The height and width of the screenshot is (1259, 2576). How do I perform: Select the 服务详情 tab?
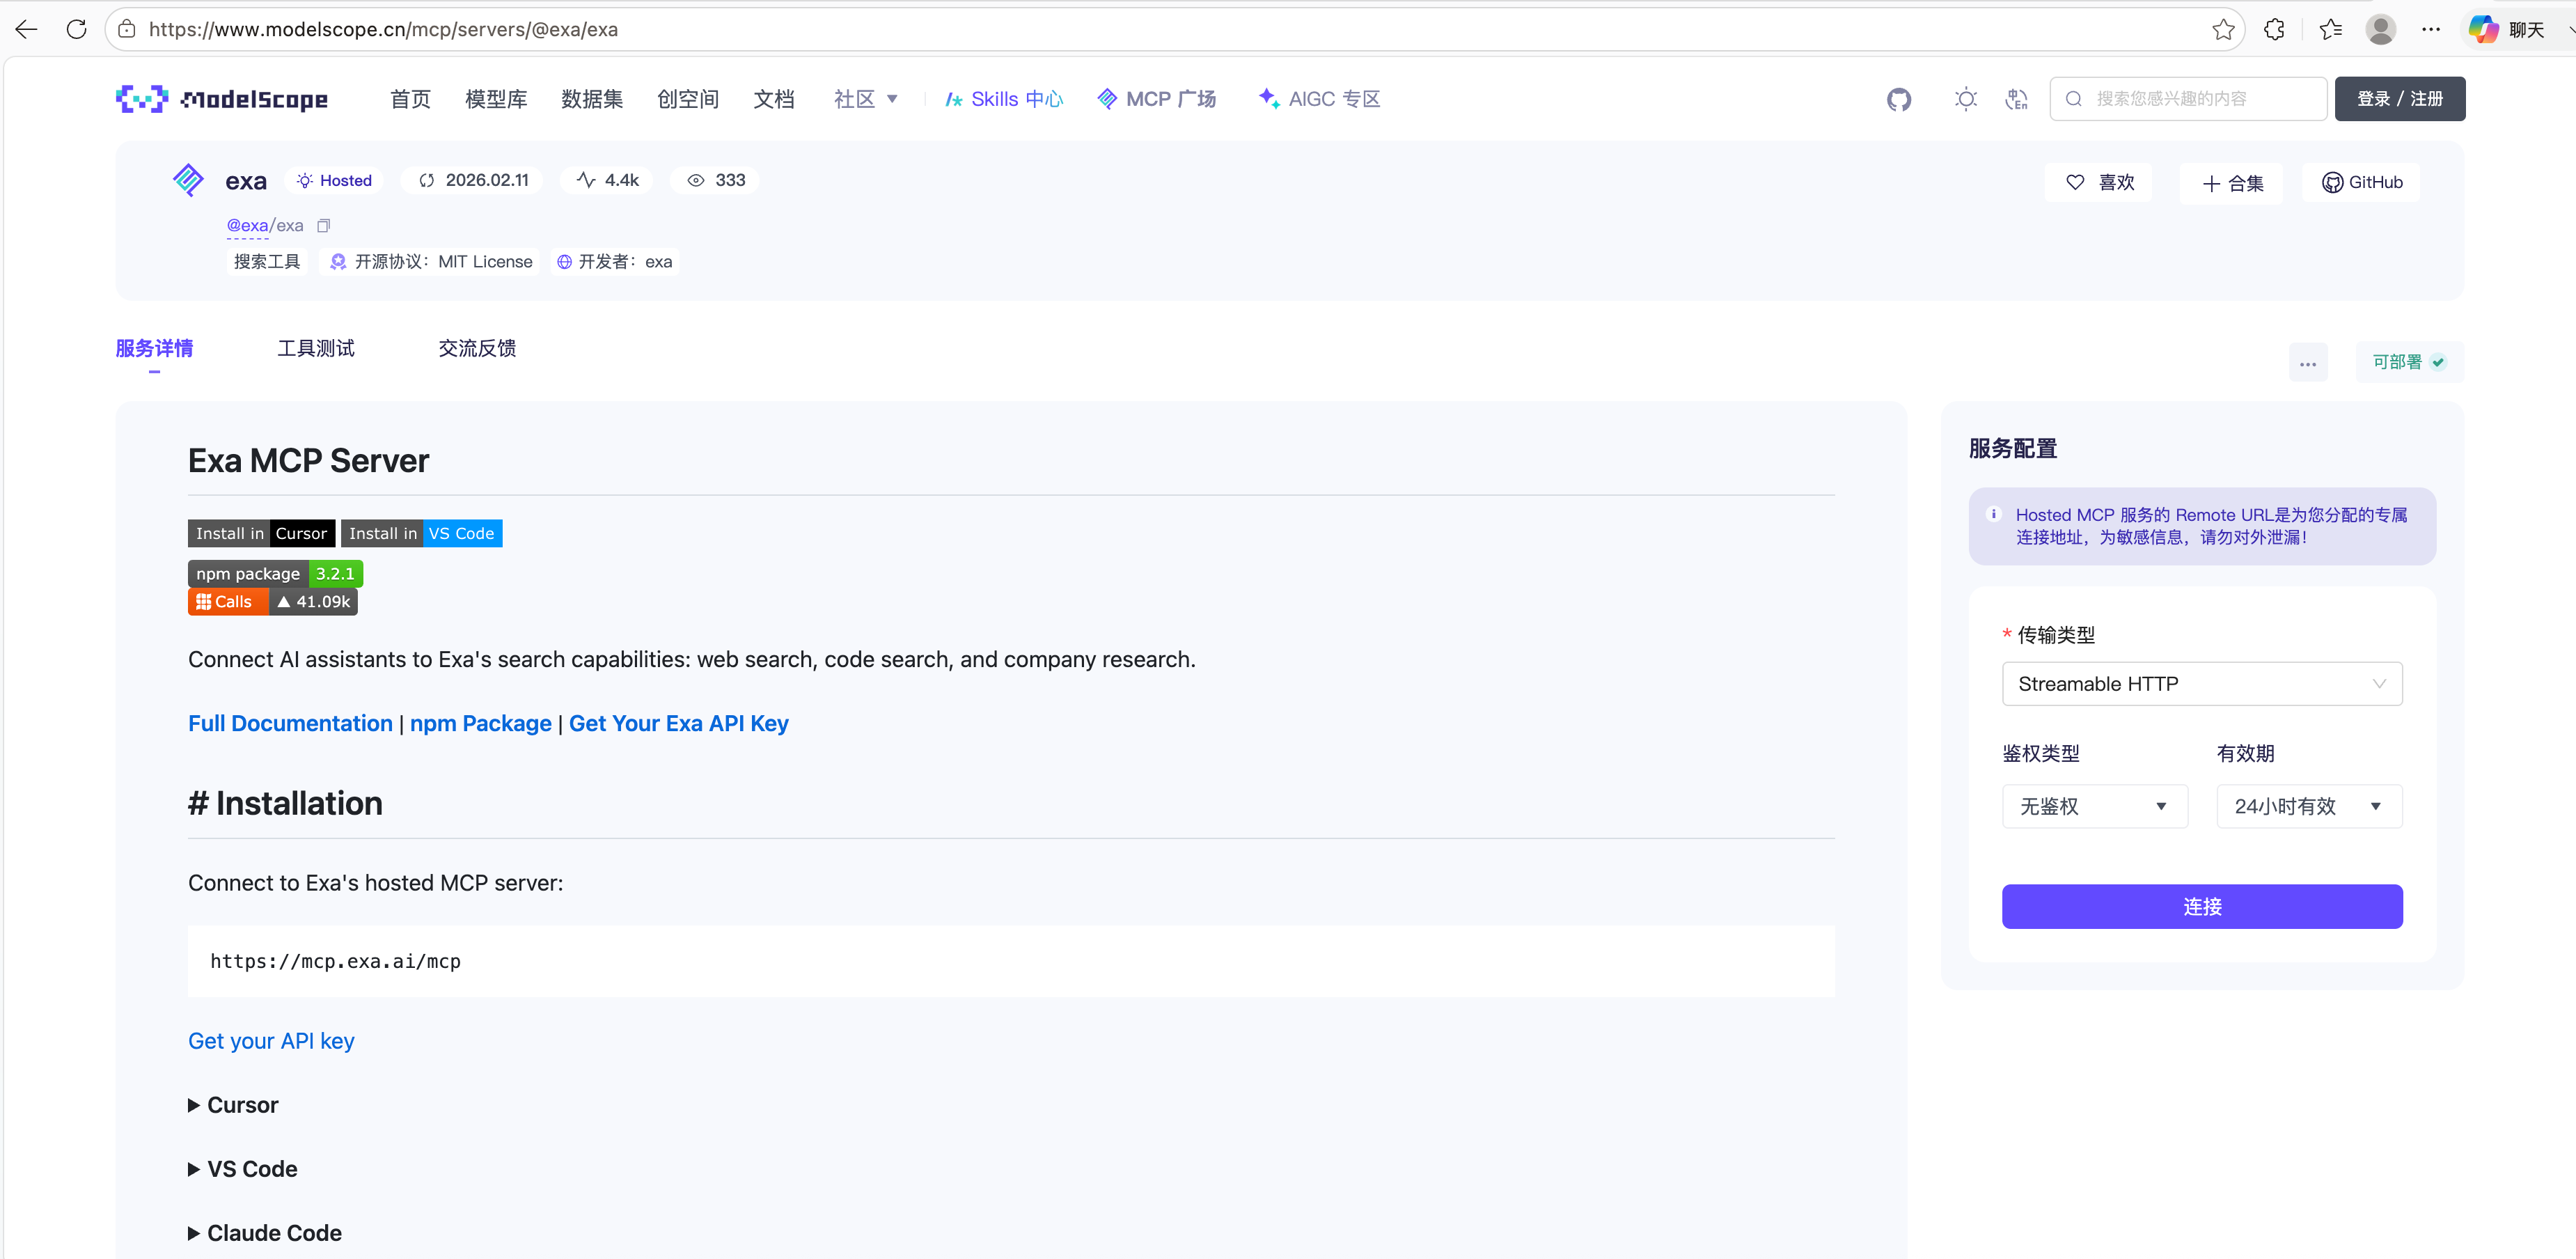[154, 348]
